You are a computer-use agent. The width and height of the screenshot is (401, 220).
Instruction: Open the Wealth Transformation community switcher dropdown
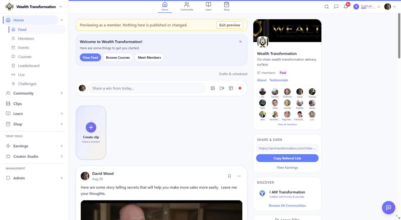point(34,7)
